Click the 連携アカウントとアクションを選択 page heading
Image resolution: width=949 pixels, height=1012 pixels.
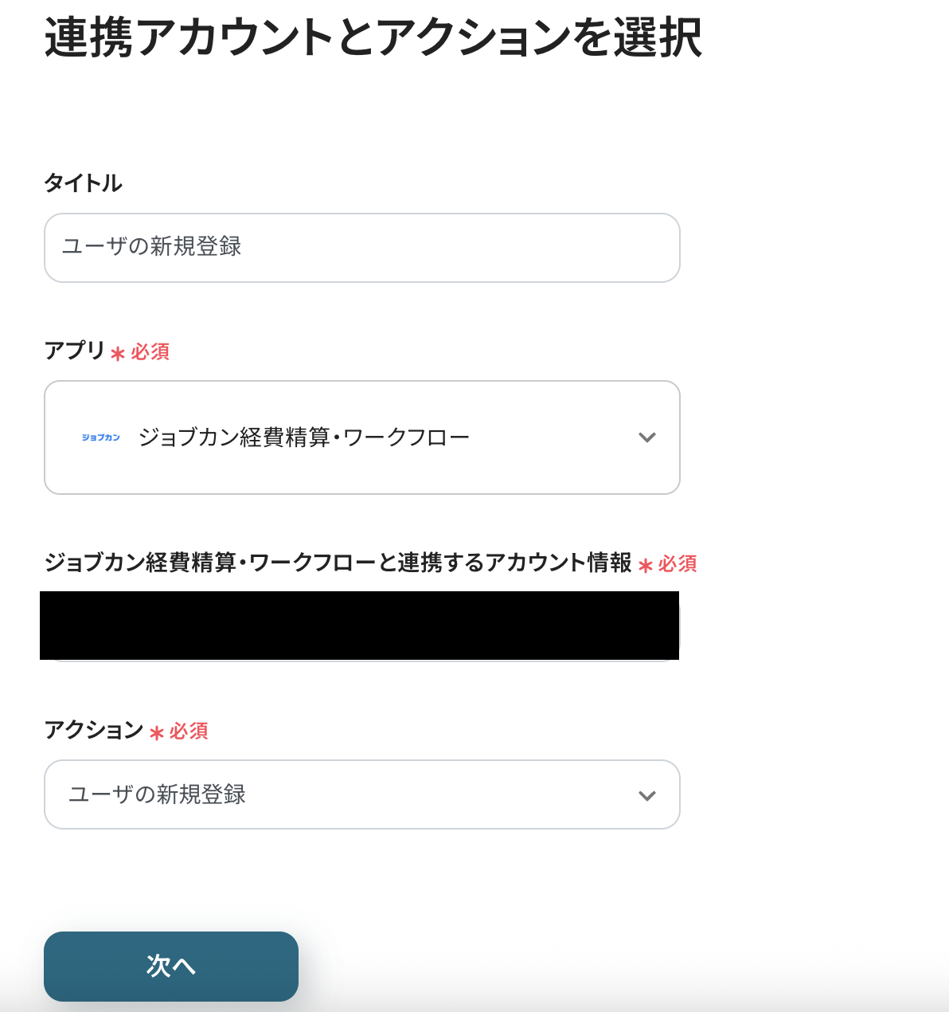[373, 38]
